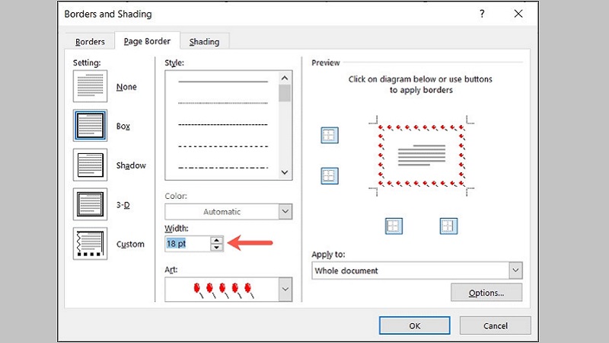Choose the Custom border setting icon
Viewport: 609px width, 343px height.
[x=90, y=243]
